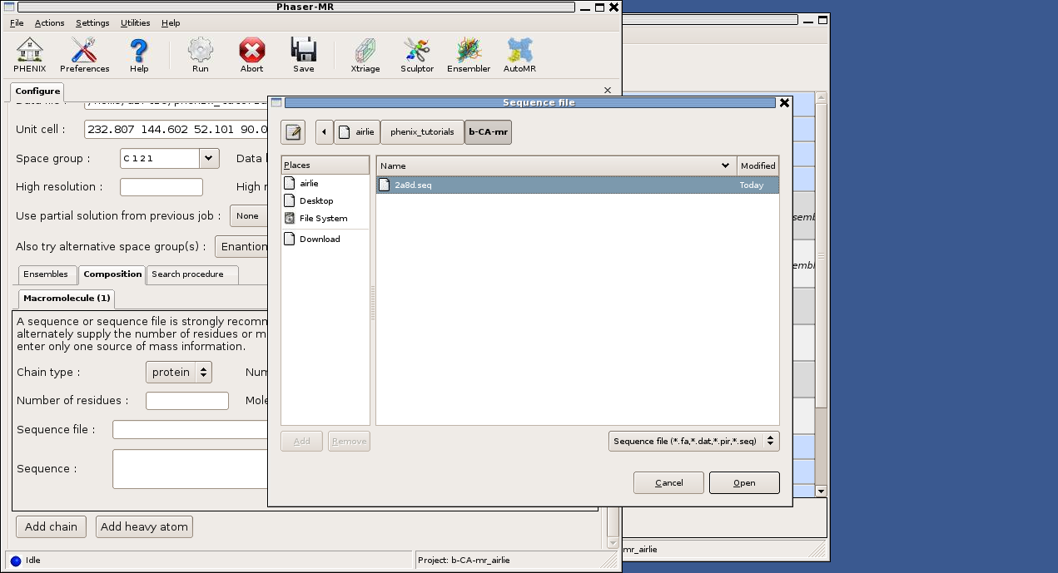Expand the Space group dropdown
Image resolution: width=1058 pixels, height=573 pixels.
coord(208,158)
